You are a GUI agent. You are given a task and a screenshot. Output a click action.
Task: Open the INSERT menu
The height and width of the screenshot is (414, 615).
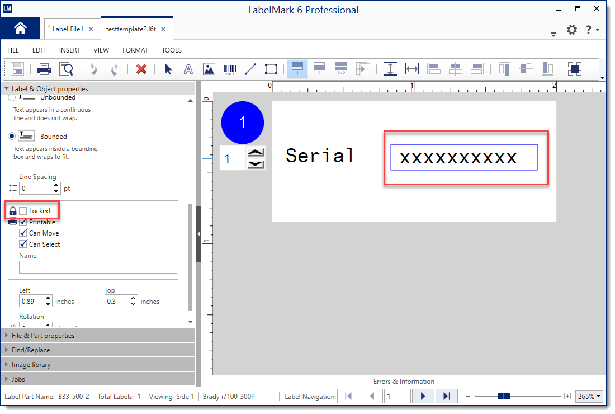tap(69, 50)
